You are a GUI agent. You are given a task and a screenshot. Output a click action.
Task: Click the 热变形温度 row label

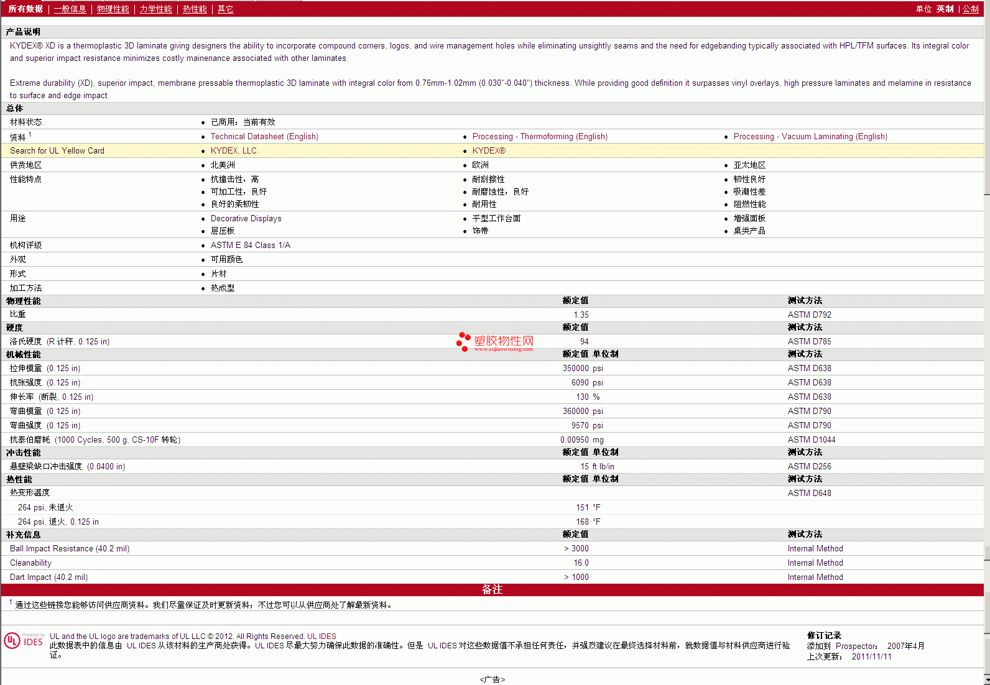pyautogui.click(x=30, y=493)
